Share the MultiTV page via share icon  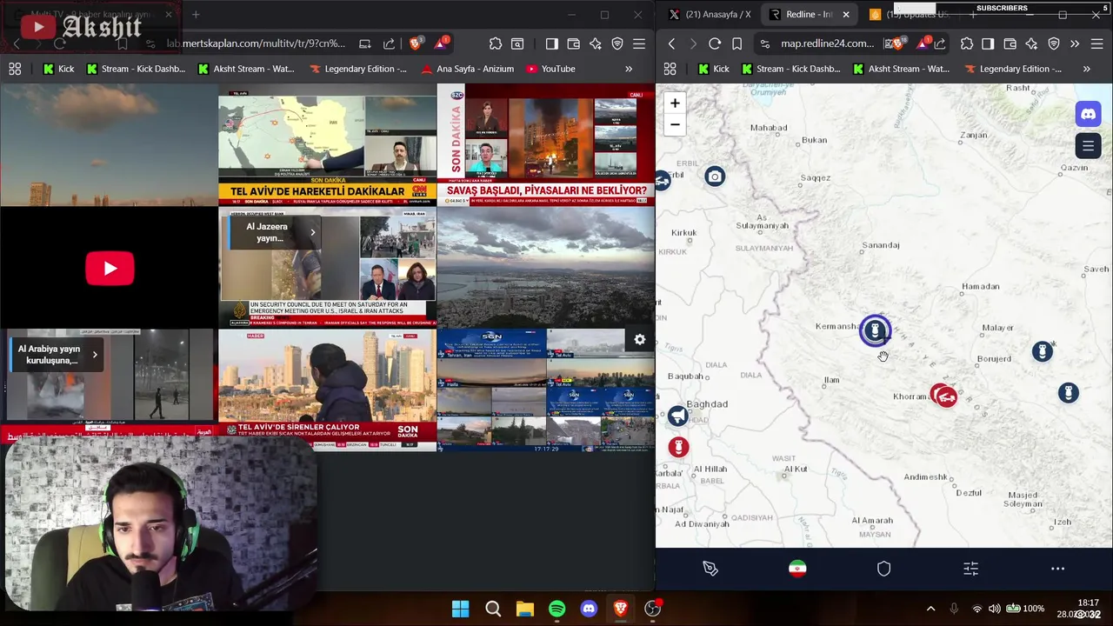click(389, 43)
